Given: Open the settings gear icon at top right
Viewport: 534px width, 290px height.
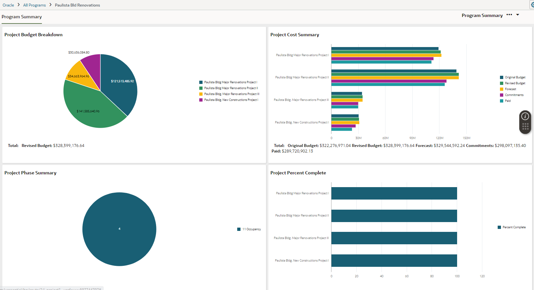Looking at the screenshot, I should click(532, 5).
